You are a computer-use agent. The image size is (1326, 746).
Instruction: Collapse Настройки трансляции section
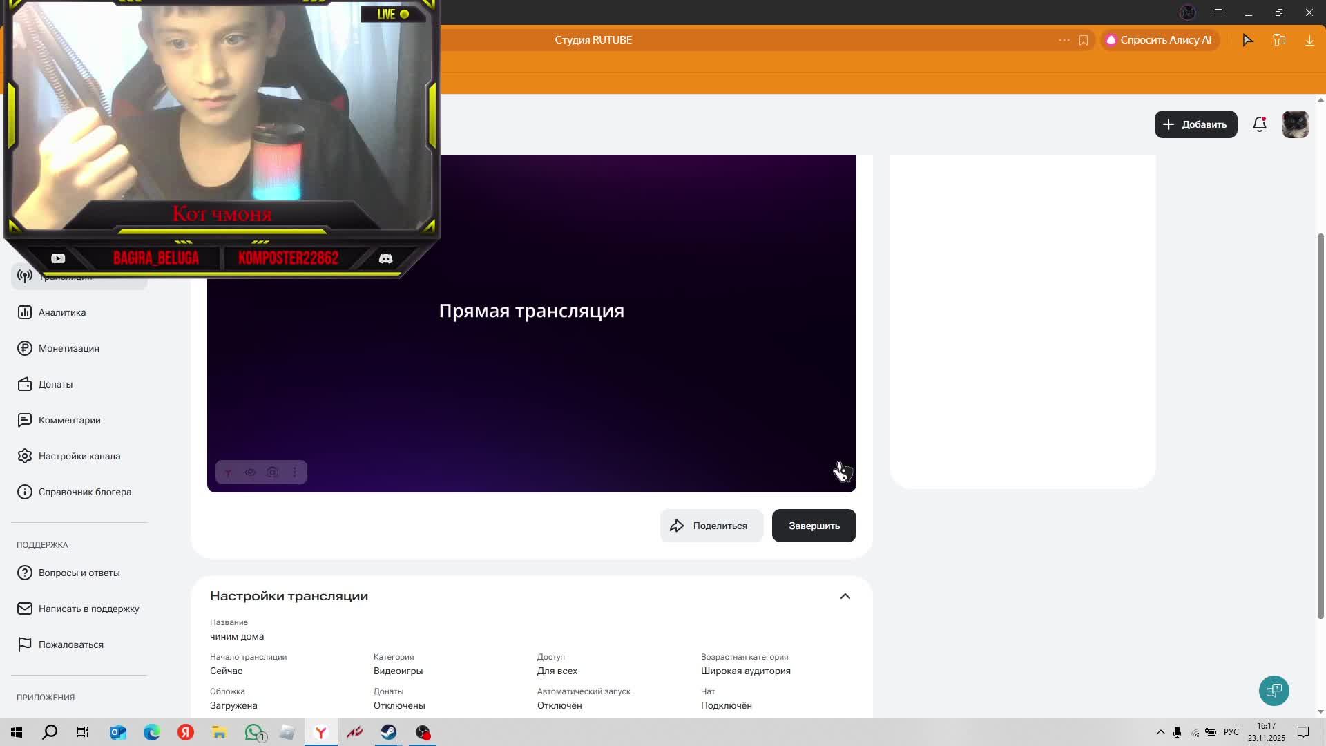click(x=845, y=596)
